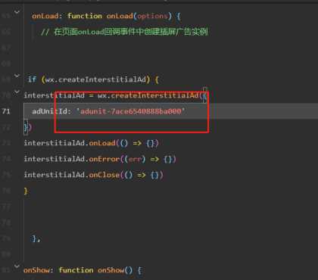This screenshot has width=318, height=280.
Task: Collapse the onLoad function fold chevron
Action: 17,12
